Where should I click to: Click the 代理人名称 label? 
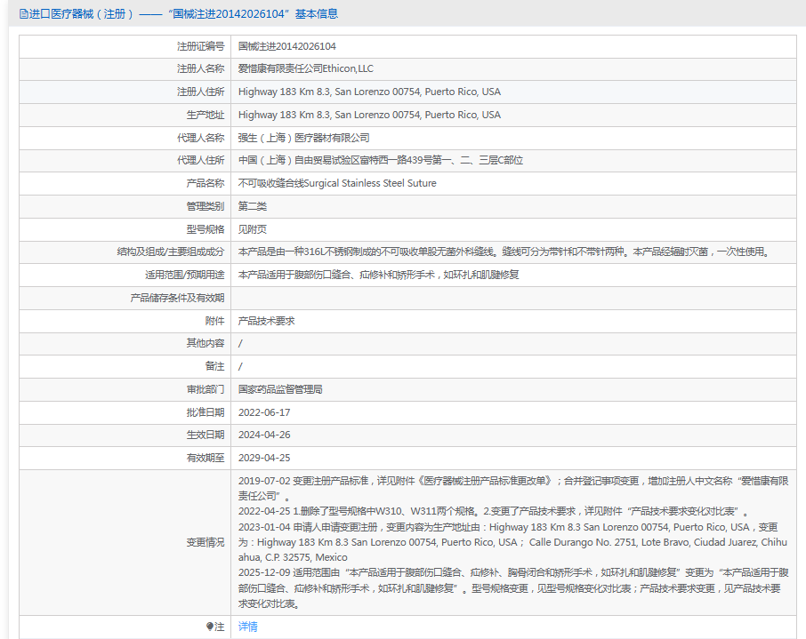point(200,138)
